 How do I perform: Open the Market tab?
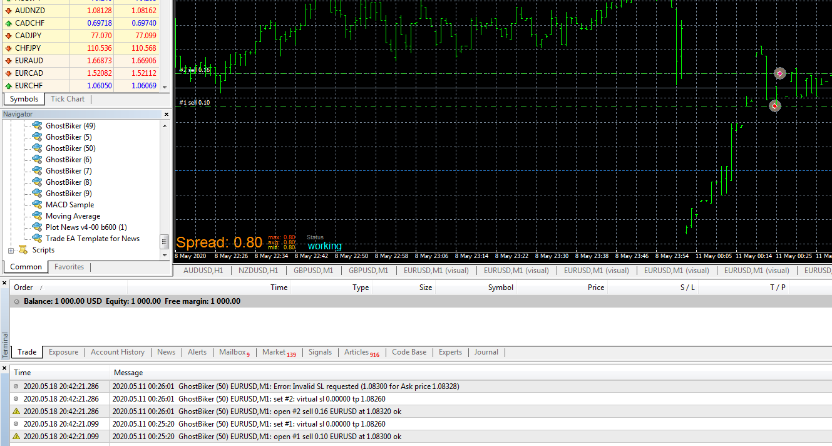279,352
